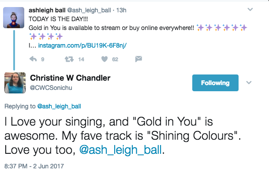Screen dimensions: 269x171
Task: Click the 8:37 PM - 2 Jun 2017 timestamp
Action: pos(34,166)
